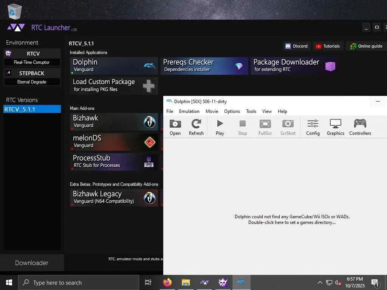Maximize the RTC Launcher window

coord(377,27)
